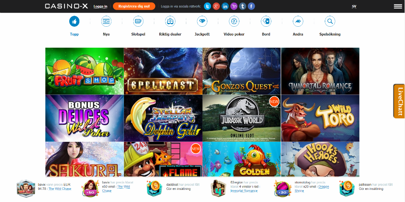Log in via Yahoo icon
The width and height of the screenshot is (405, 202).
click(x=234, y=6)
